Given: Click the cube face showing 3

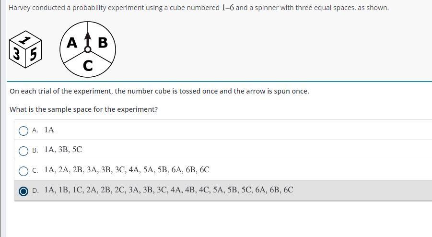Looking at the screenshot, I should tap(17, 54).
